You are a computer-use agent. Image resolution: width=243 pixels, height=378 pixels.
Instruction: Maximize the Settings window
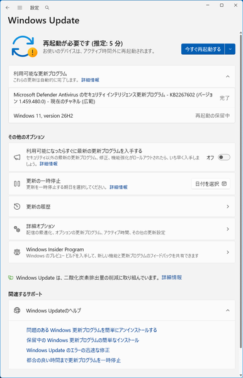pos(222,5)
